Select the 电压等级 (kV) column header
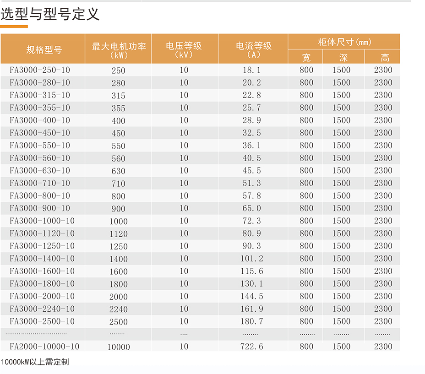 click(184, 49)
